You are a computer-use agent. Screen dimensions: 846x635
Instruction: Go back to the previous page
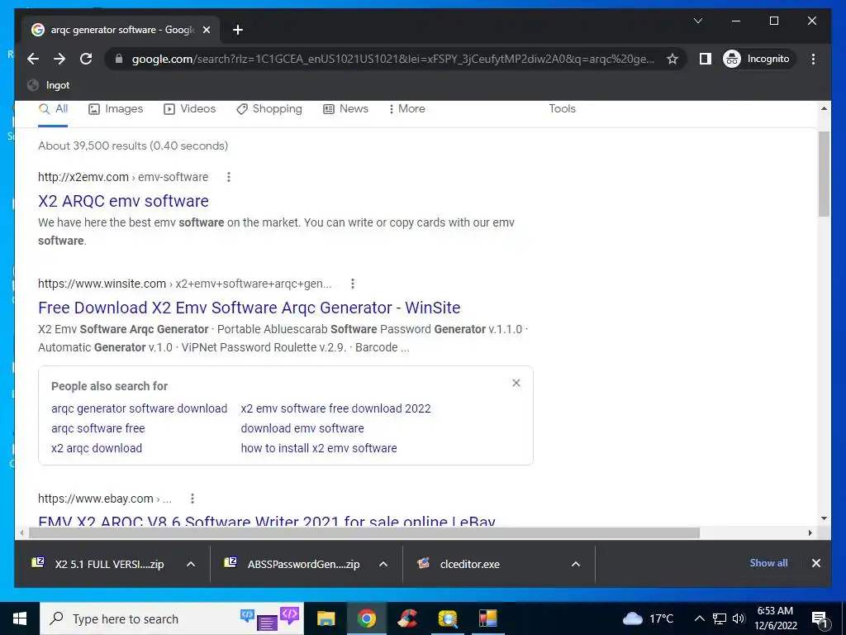33,59
